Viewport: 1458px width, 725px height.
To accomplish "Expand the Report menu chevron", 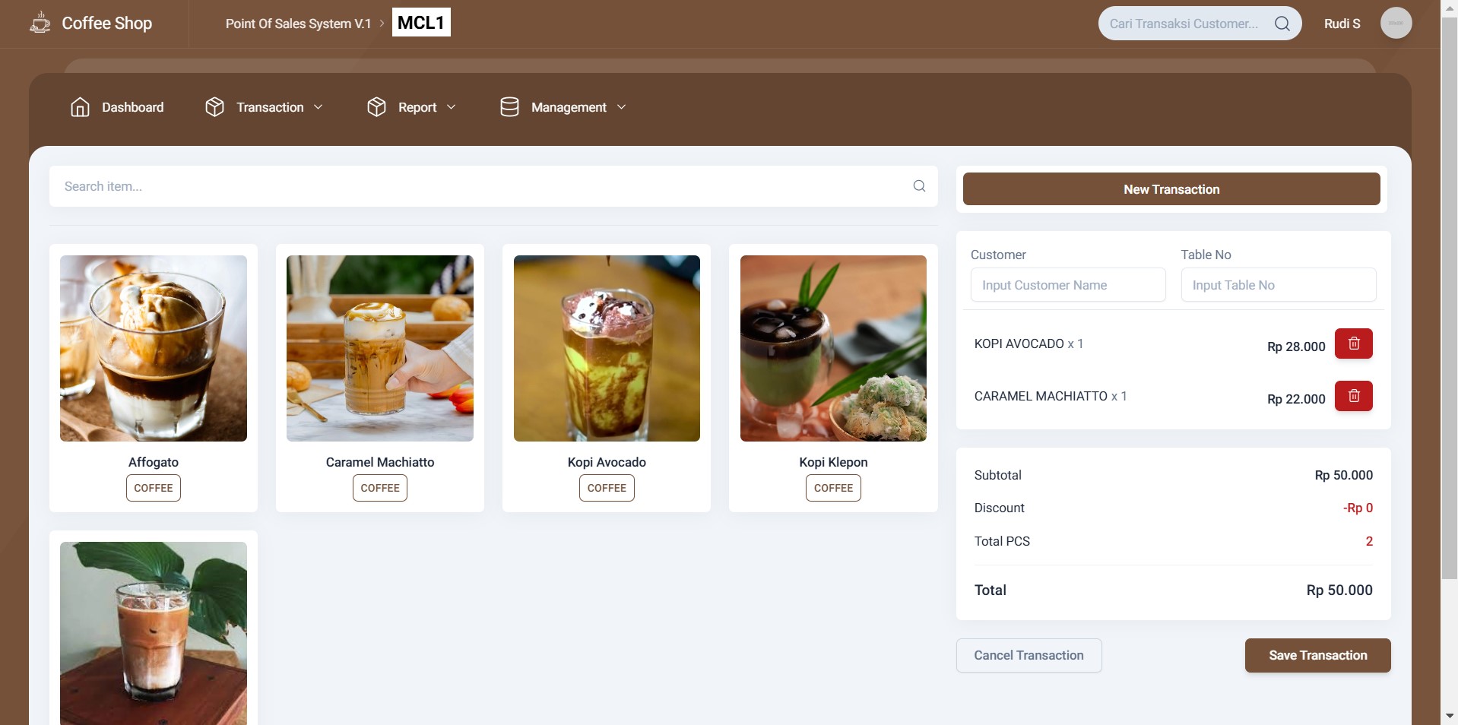I will pos(451,107).
